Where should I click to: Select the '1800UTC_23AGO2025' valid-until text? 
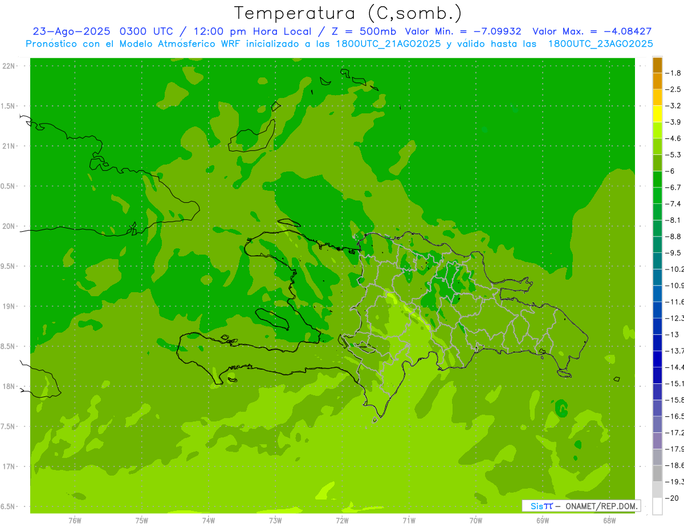coord(600,44)
